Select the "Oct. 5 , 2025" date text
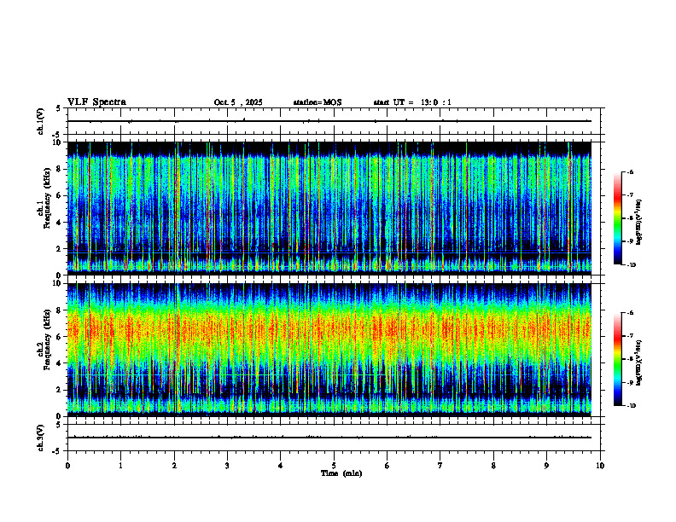Viewport: 676px width, 522px height. coord(238,102)
